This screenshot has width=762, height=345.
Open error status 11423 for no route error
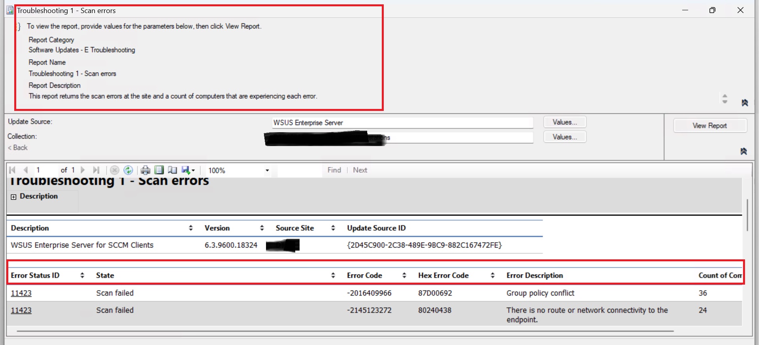(21, 310)
